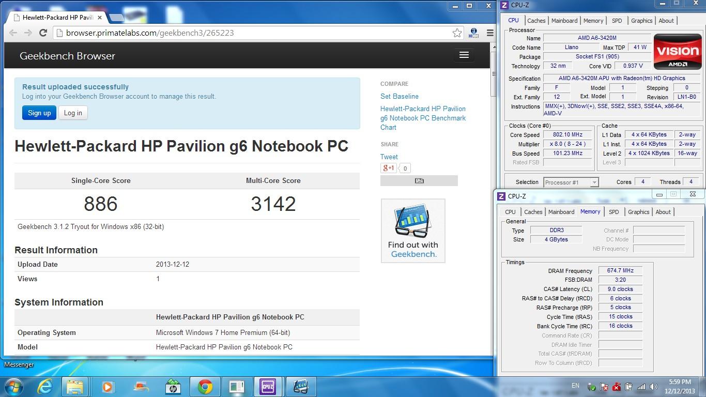Image resolution: width=706 pixels, height=397 pixels.
Task: Click the EN language indicator
Action: (575, 386)
